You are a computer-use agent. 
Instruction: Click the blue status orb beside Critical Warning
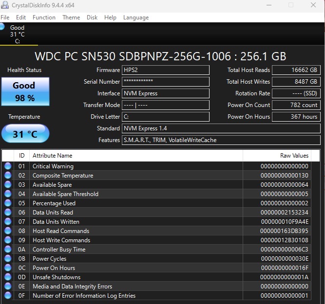pos(8,166)
